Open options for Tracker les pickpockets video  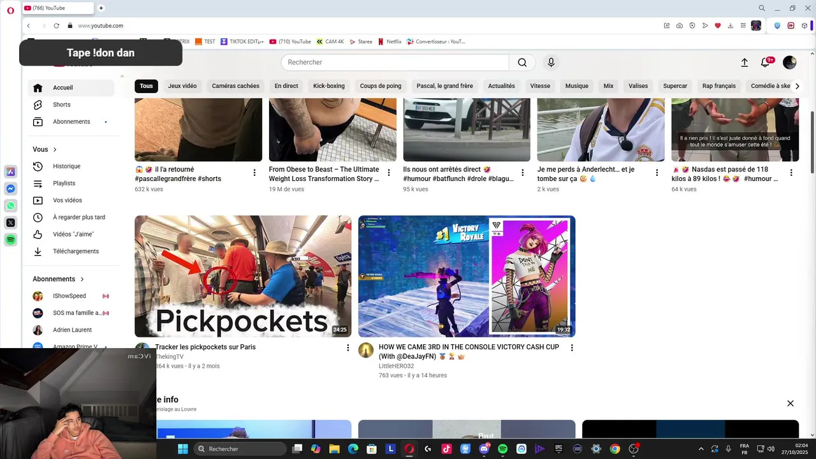(x=348, y=347)
